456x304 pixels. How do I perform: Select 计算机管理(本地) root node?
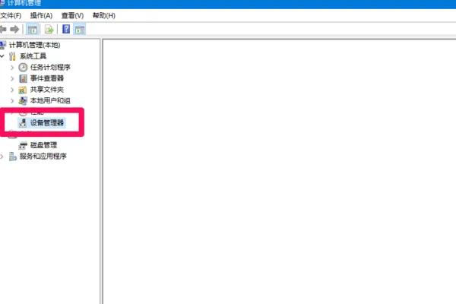[x=35, y=45]
